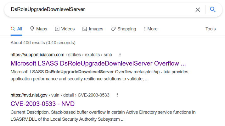Open the More search categories menu
Viewport: 225px width, 126px height.
click(150, 29)
